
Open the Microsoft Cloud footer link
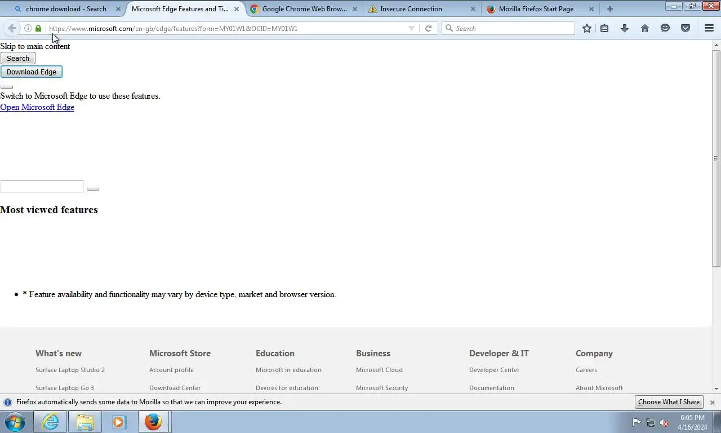379,370
